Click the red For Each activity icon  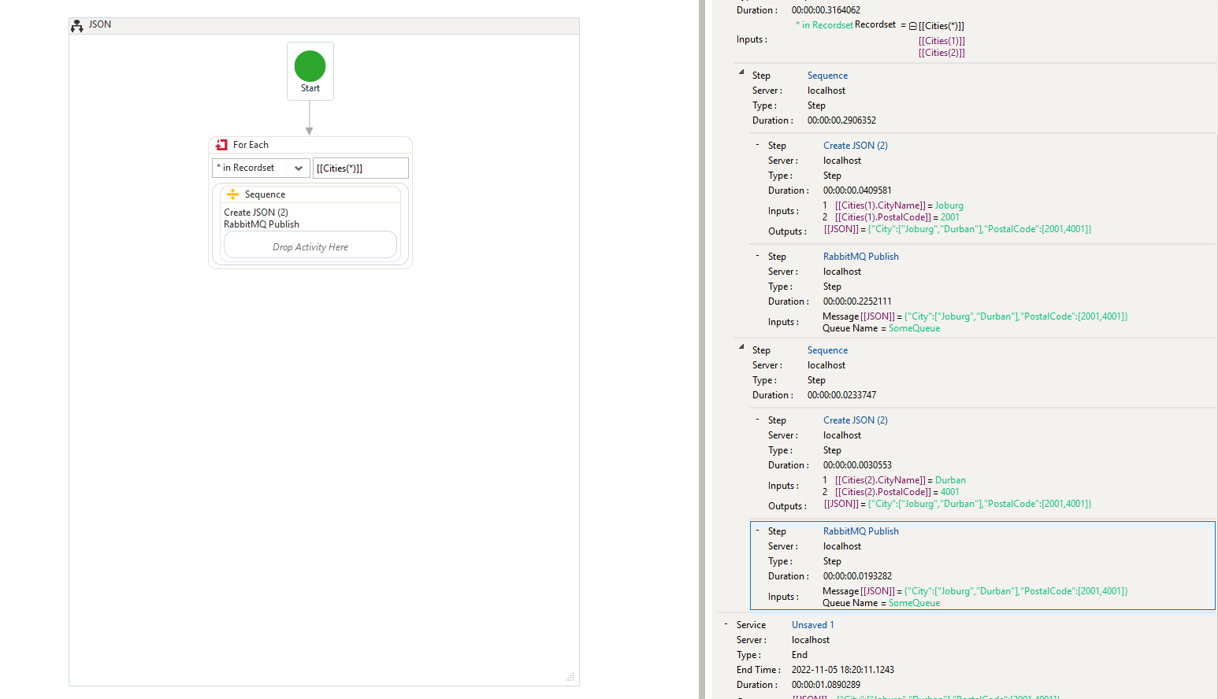222,145
